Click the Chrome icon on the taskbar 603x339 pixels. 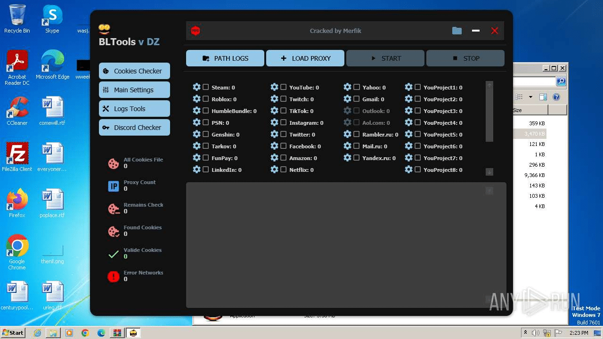pos(85,333)
